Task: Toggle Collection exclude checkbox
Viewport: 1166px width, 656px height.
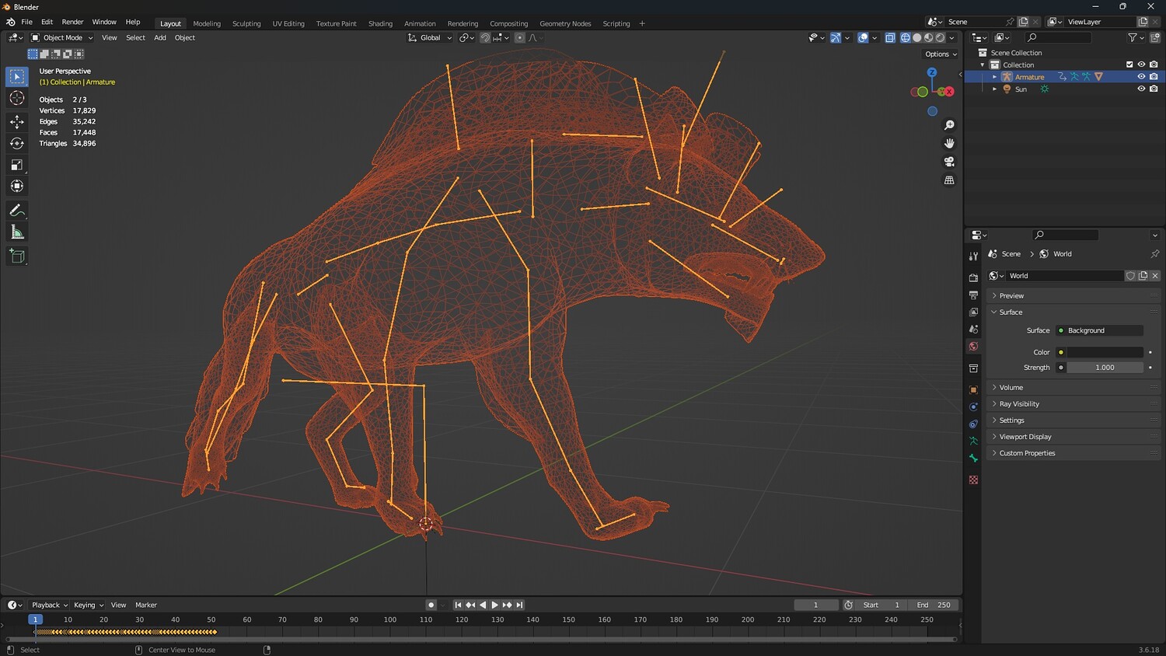Action: click(x=1129, y=65)
